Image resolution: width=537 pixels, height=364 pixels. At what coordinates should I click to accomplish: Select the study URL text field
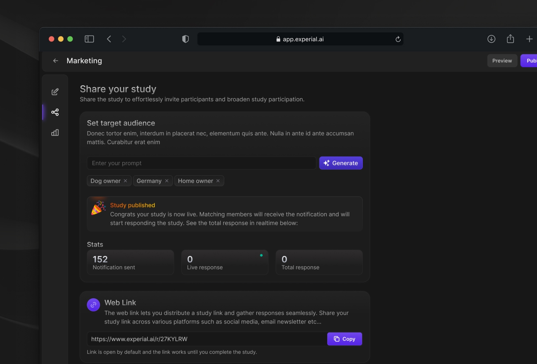[206, 339]
